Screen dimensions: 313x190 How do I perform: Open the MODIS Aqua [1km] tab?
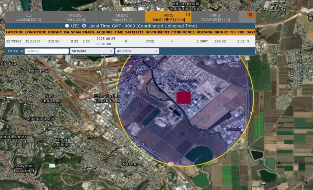coord(122,17)
